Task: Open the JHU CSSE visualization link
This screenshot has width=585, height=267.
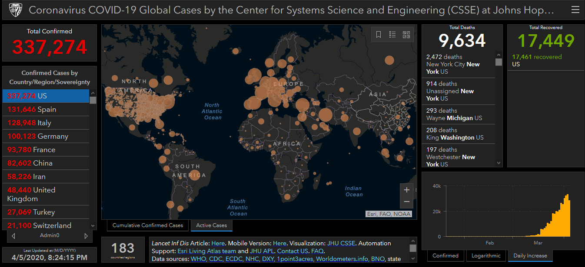Action: (x=341, y=243)
